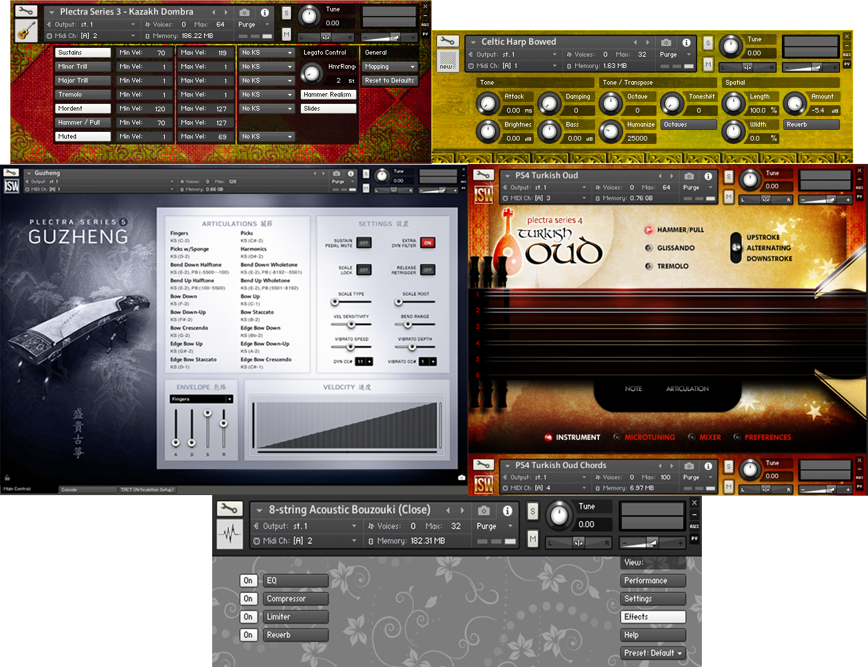
Task: Click the wrench icon on PS4 Turkish Oud Chords
Action: click(x=483, y=465)
